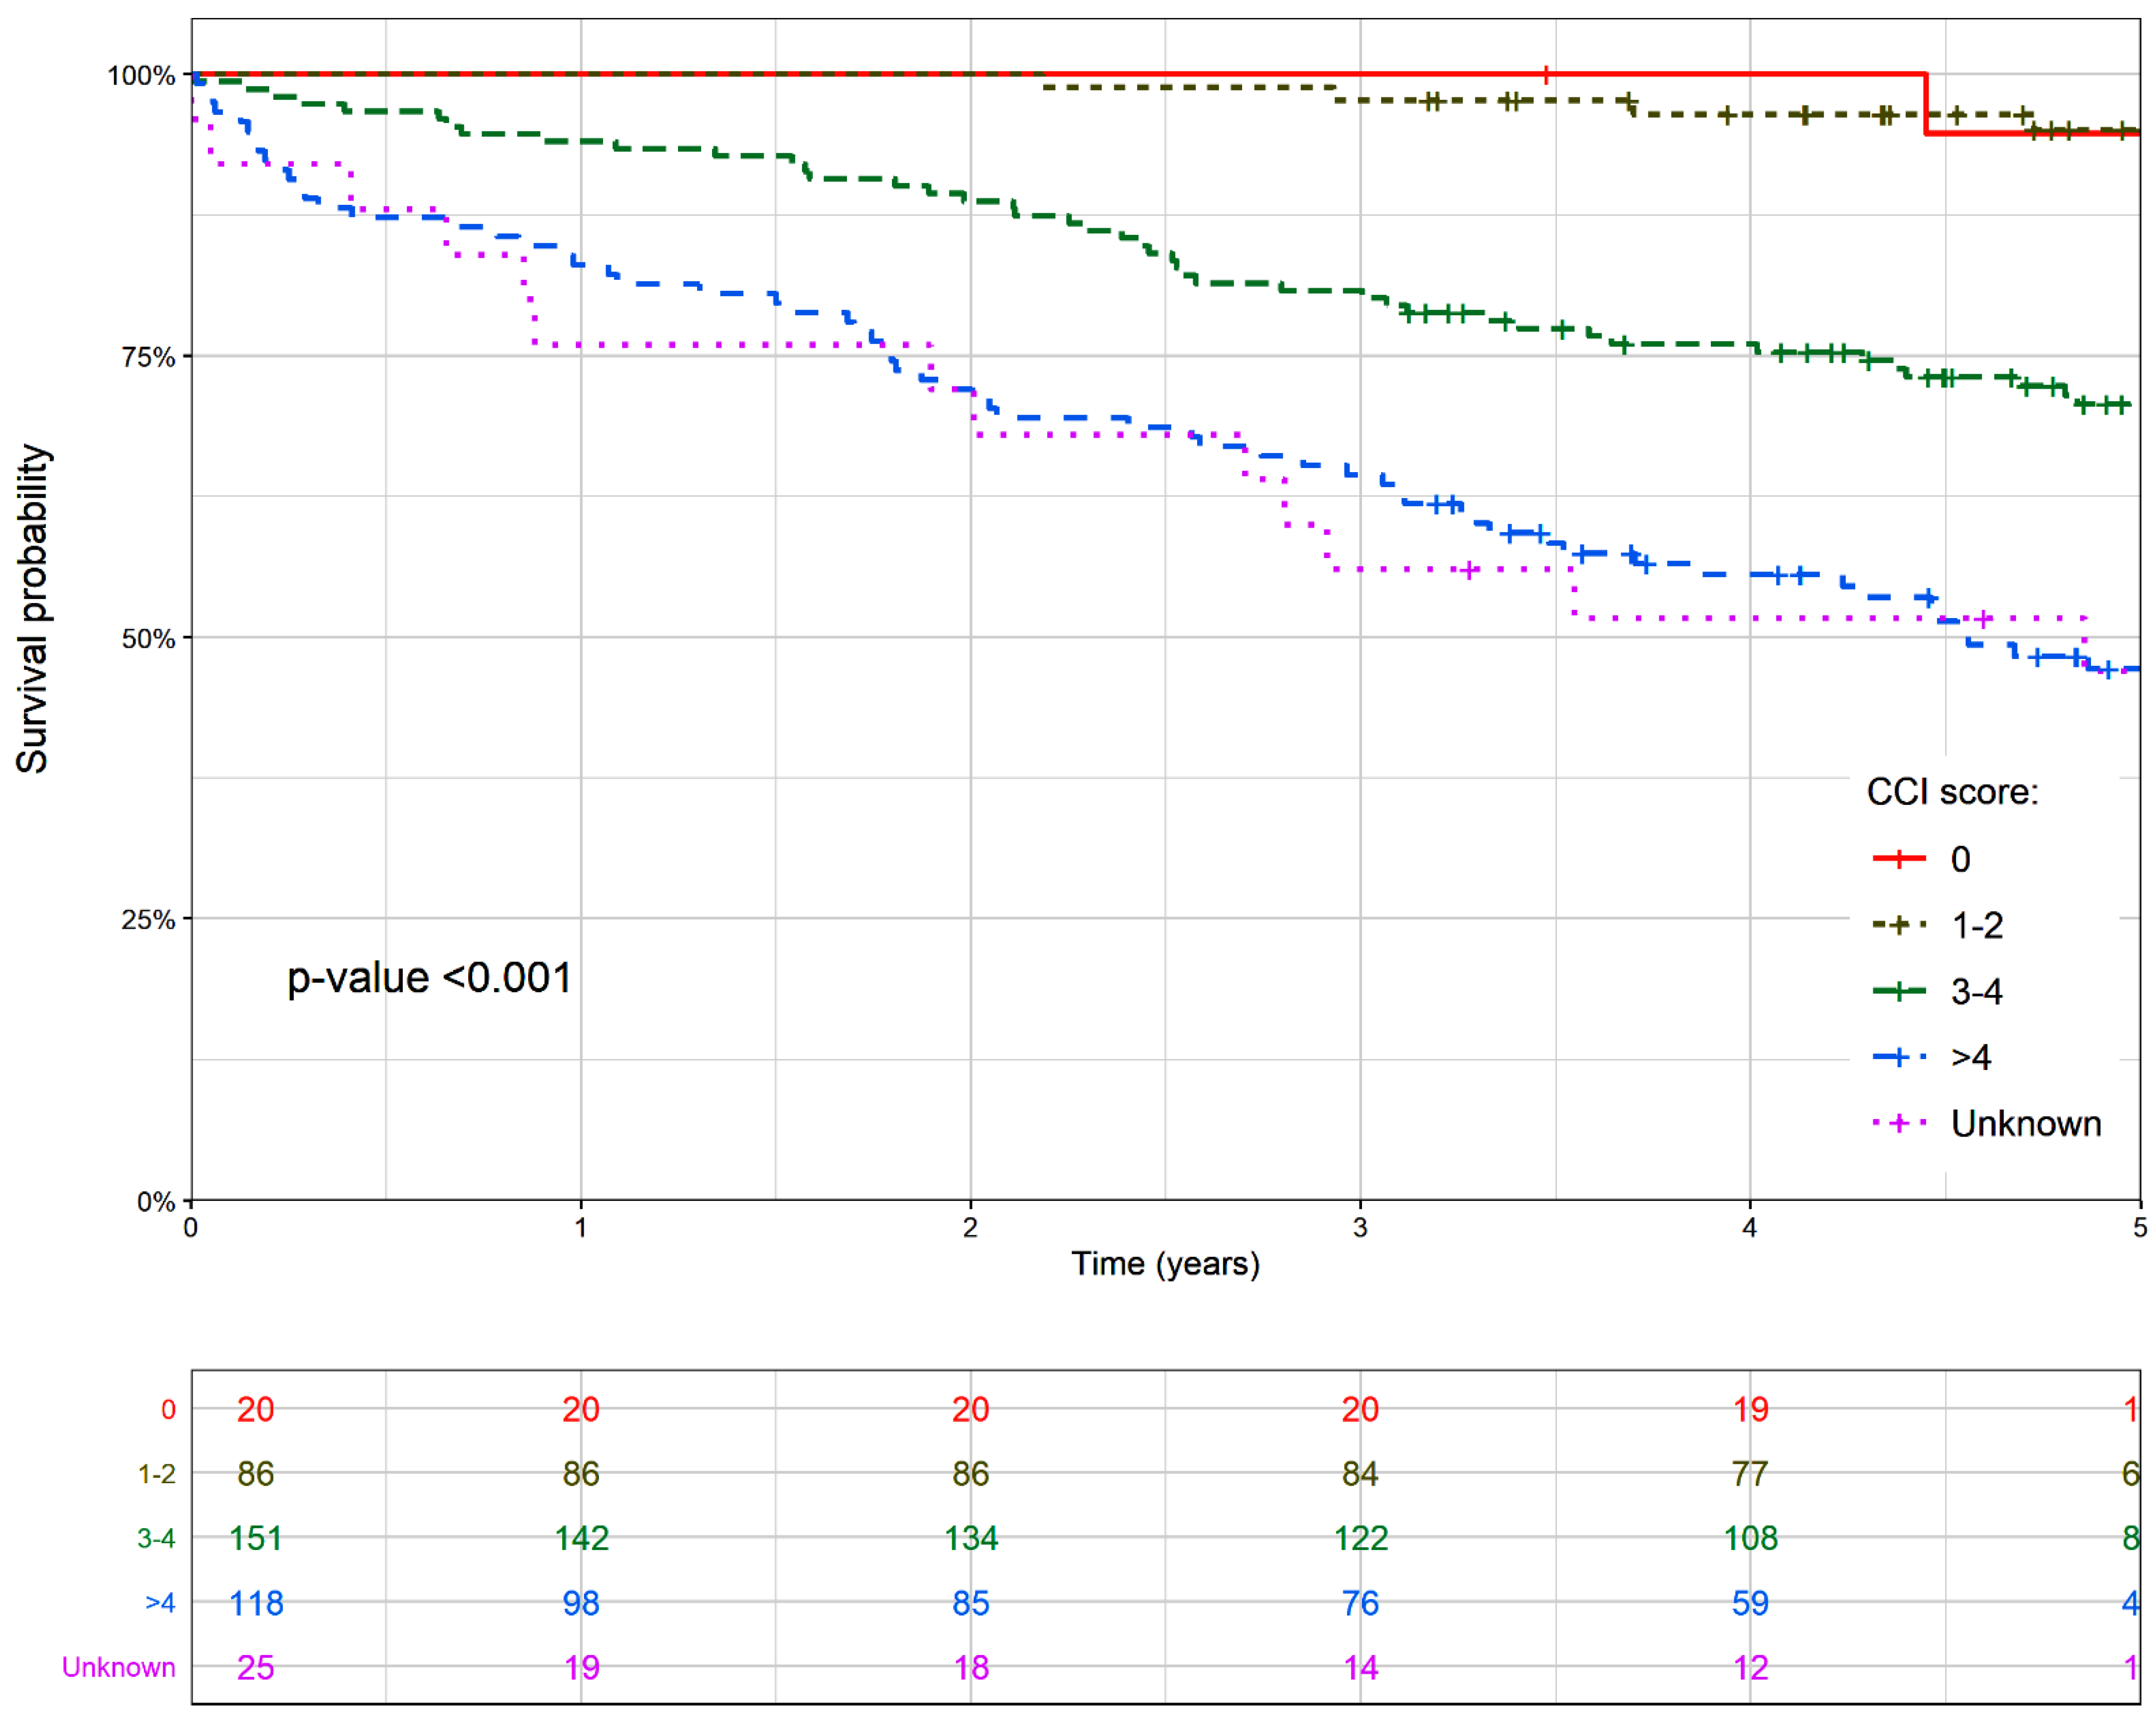2156x1714 pixels.
Task: Click the red CCI score 0 legend marker
Action: pos(1898,859)
